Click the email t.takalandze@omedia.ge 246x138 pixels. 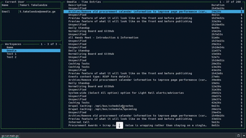[38, 11]
